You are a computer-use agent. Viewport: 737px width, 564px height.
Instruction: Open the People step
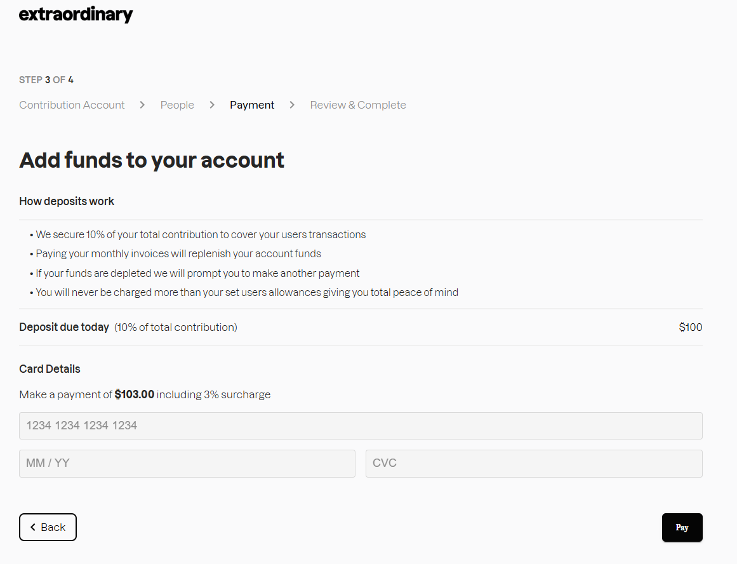(x=177, y=105)
